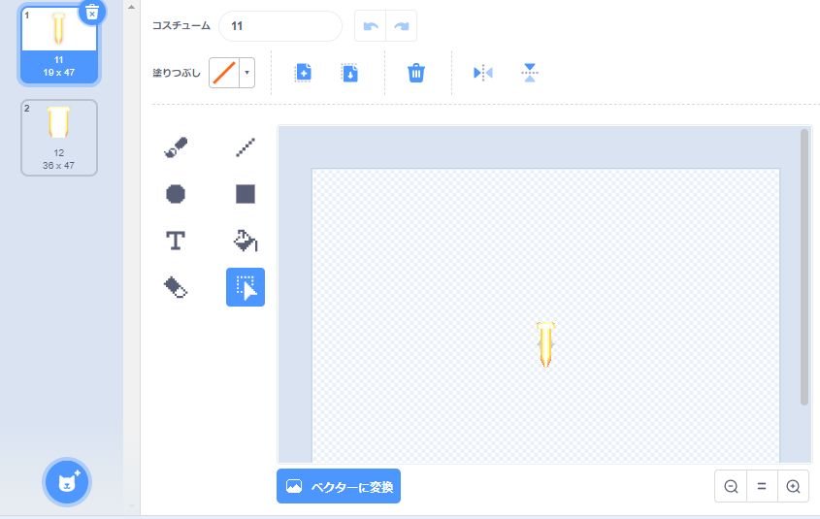Click the 塗りつぶし label
Image resolution: width=820 pixels, height=519 pixels.
point(177,73)
